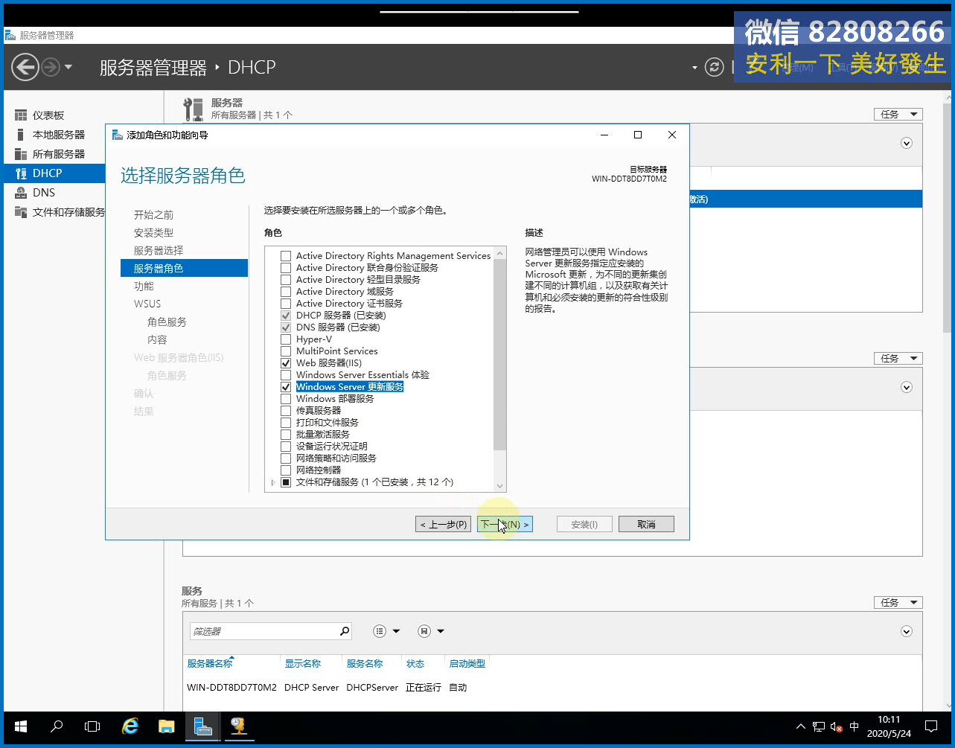Image resolution: width=955 pixels, height=748 pixels.
Task: Check Windows 部署服务 role
Action: pyautogui.click(x=286, y=399)
